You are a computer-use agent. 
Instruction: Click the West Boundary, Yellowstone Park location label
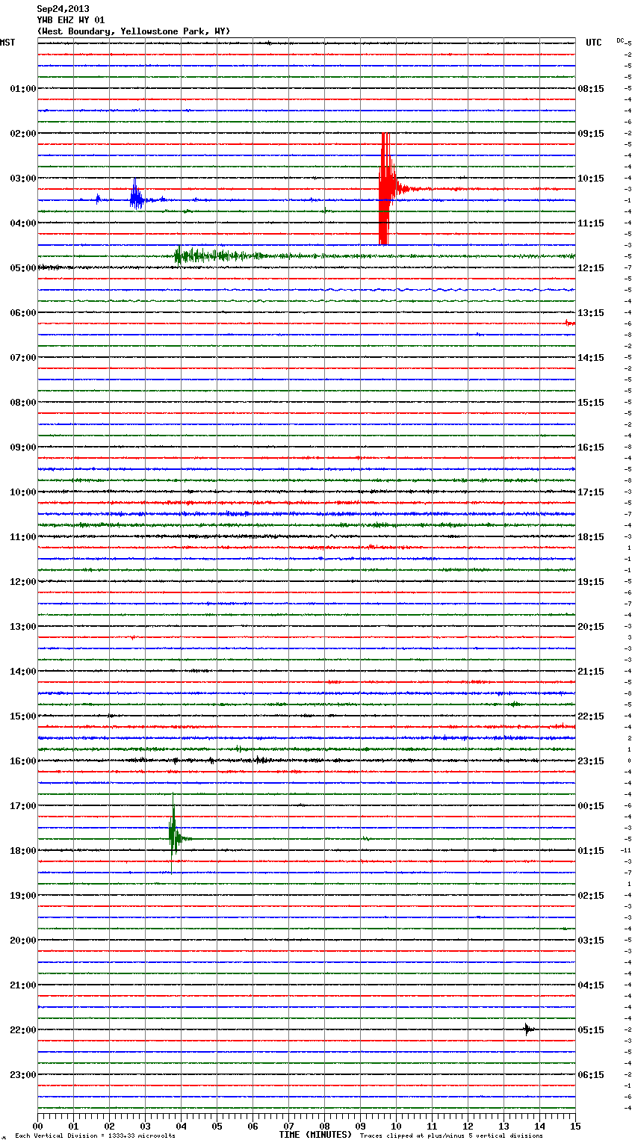pos(134,31)
